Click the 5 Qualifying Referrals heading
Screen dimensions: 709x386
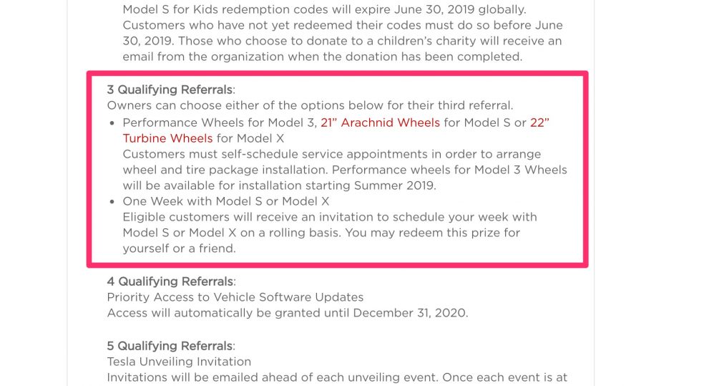[171, 346]
